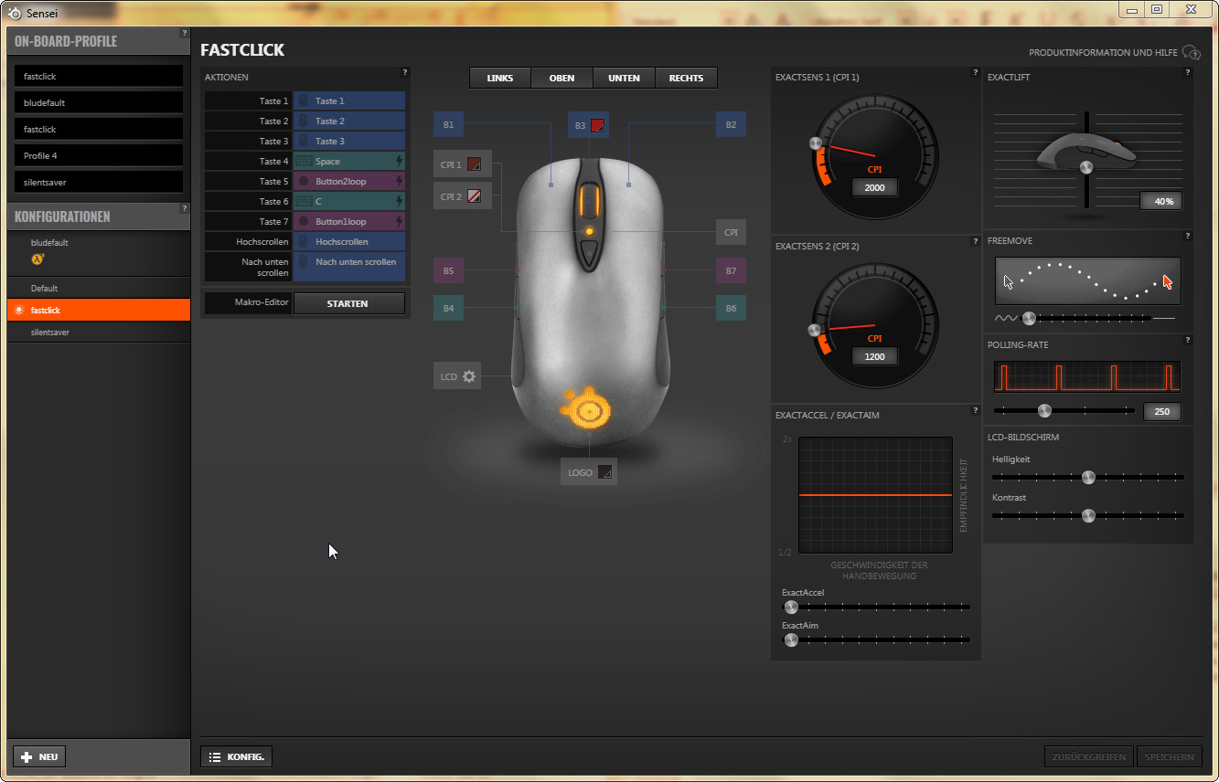Open action dropdown for Taste 6 (C)

349,201
